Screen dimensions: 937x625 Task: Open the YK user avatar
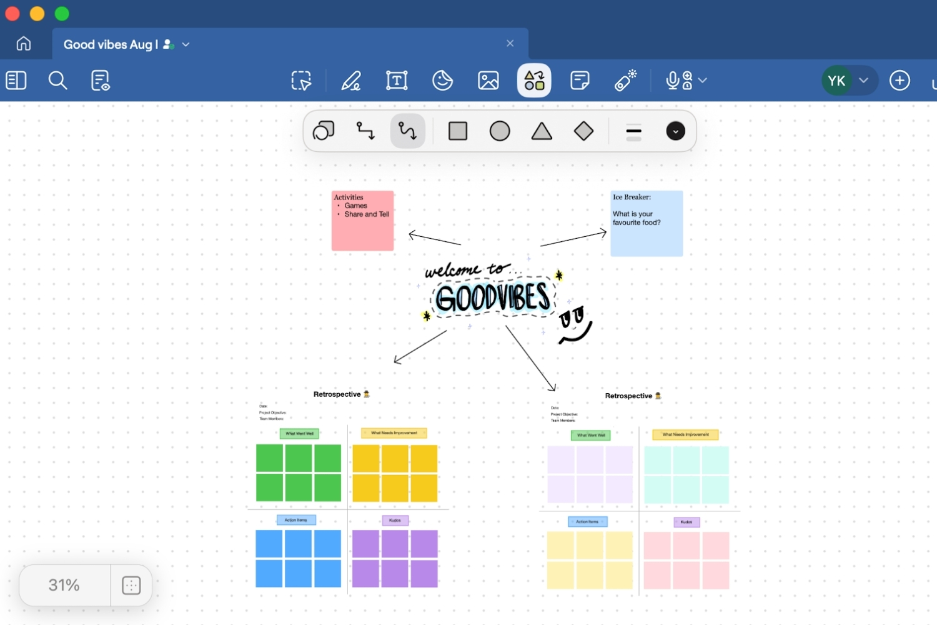[837, 81]
